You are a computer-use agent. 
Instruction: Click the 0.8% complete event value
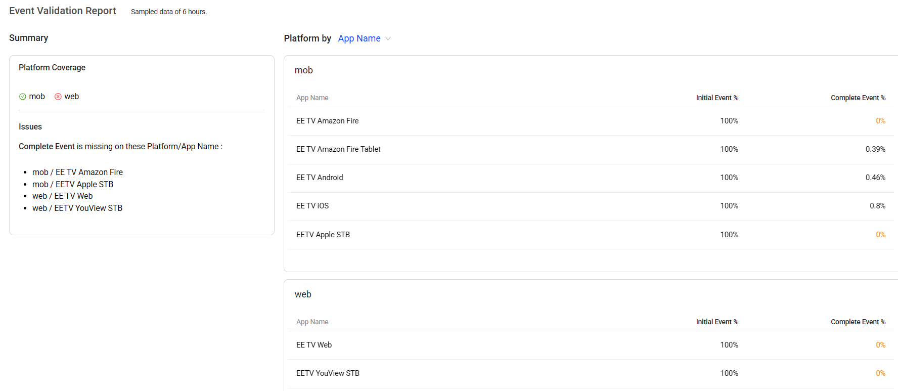pyautogui.click(x=877, y=206)
